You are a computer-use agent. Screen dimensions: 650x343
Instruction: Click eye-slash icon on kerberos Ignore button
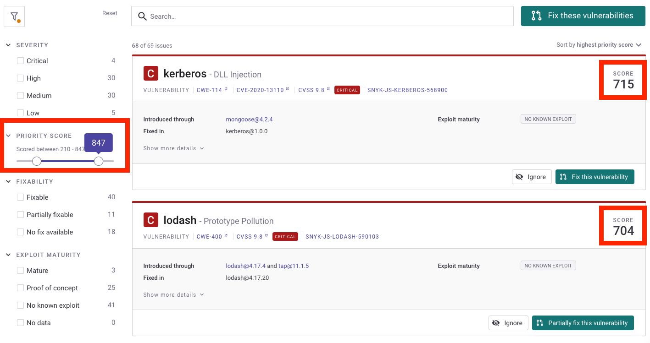(x=519, y=177)
